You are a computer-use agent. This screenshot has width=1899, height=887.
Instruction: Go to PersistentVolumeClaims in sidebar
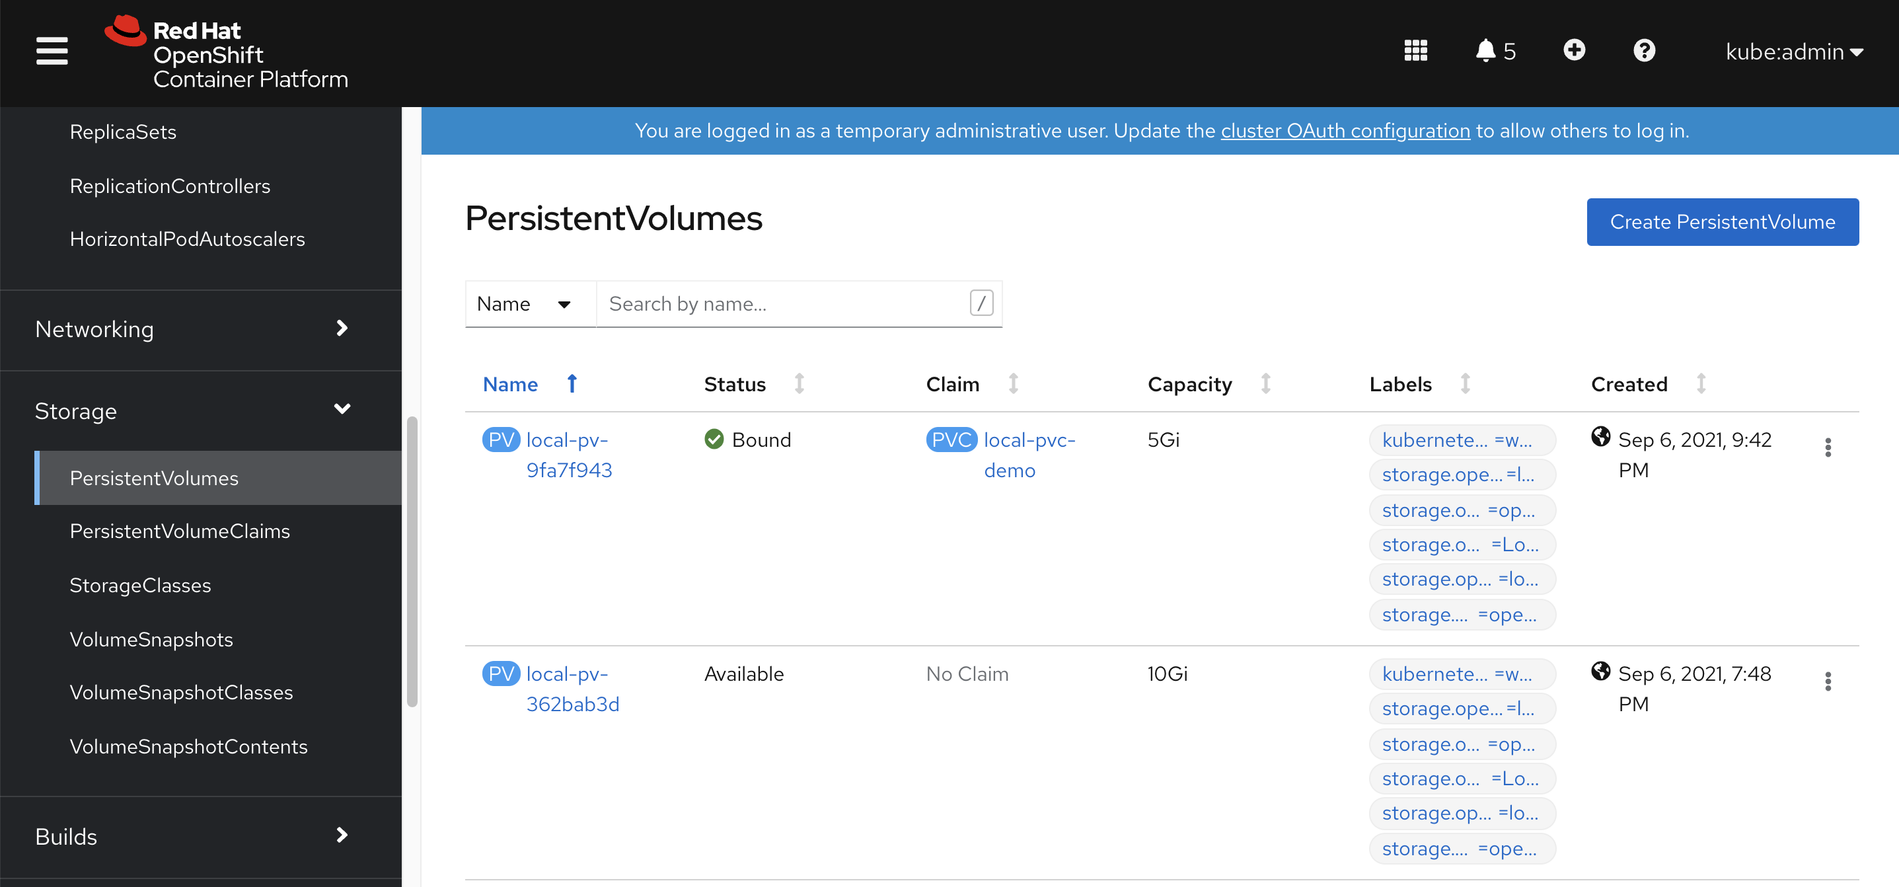click(180, 531)
